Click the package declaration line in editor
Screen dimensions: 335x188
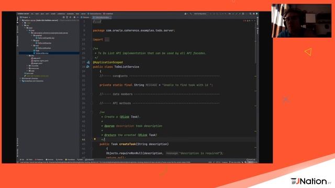pyautogui.click(x=134, y=30)
